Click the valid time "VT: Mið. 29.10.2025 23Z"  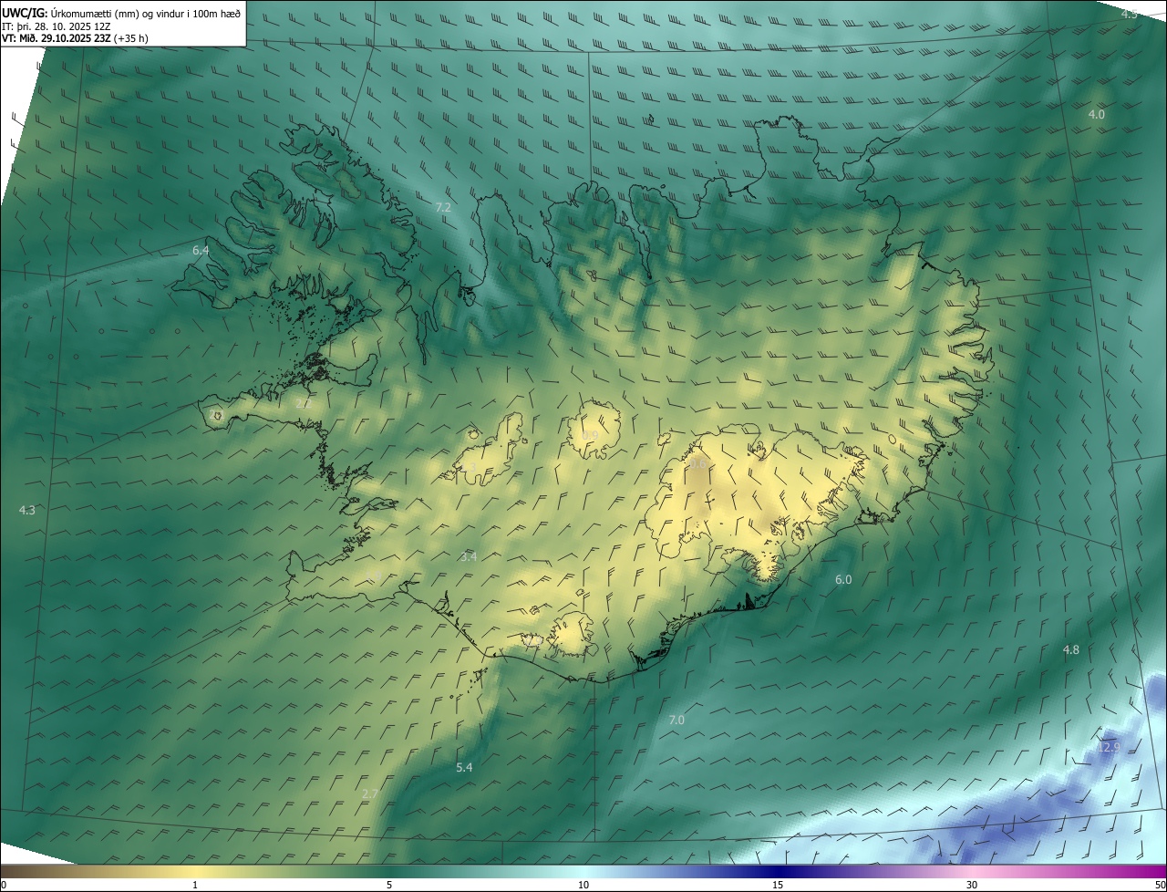(x=56, y=38)
